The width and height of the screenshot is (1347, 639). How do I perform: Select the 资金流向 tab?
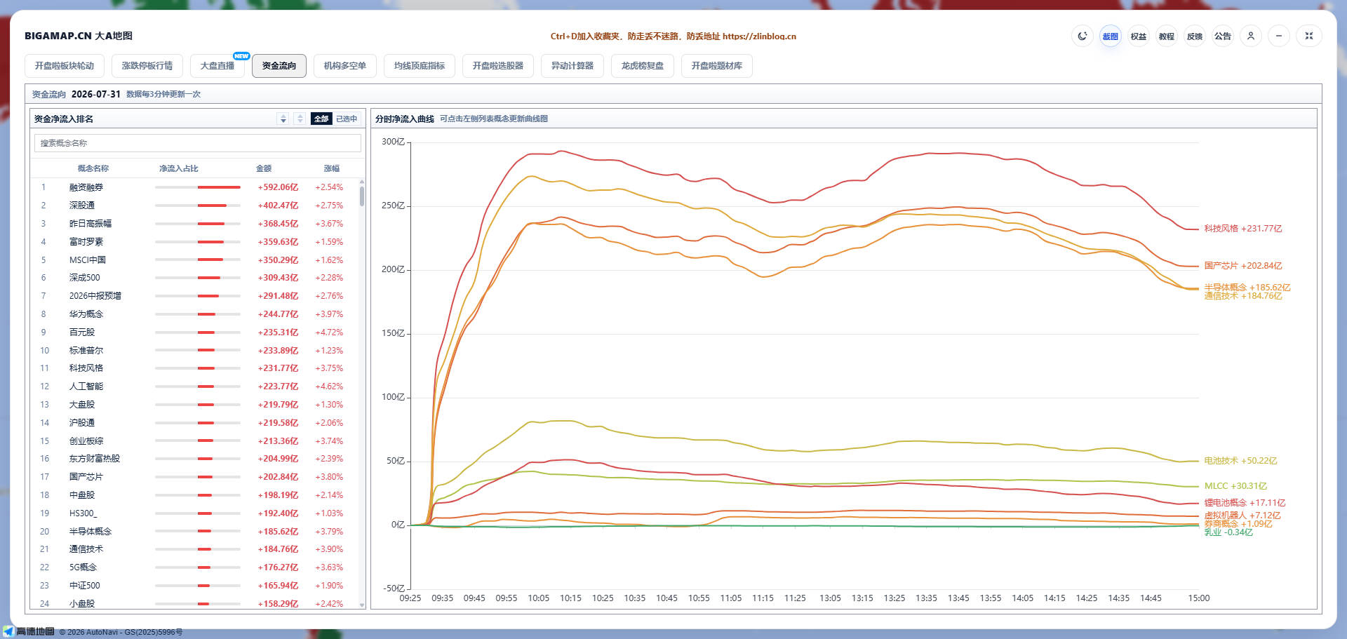pyautogui.click(x=279, y=66)
